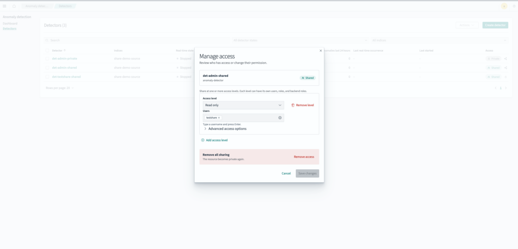The width and height of the screenshot is (518, 249).
Task: Click the share icon for det-admin-private
Action: [505, 59]
